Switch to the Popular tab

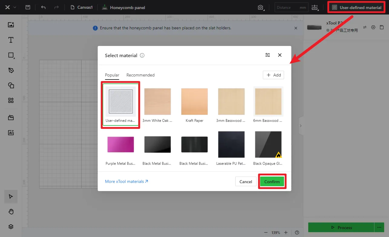pyautogui.click(x=112, y=75)
